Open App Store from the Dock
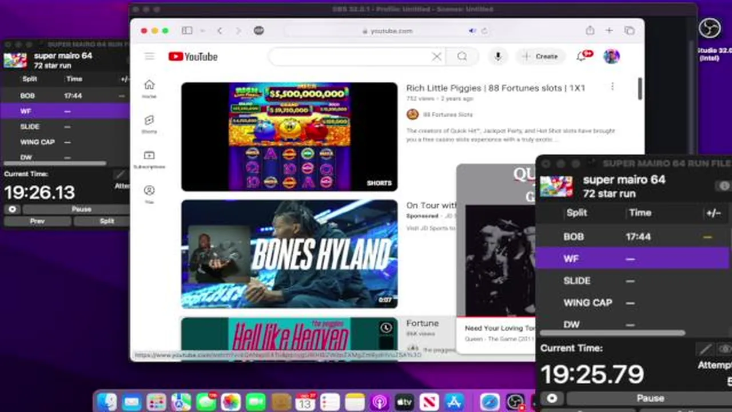732x412 pixels. (x=454, y=402)
